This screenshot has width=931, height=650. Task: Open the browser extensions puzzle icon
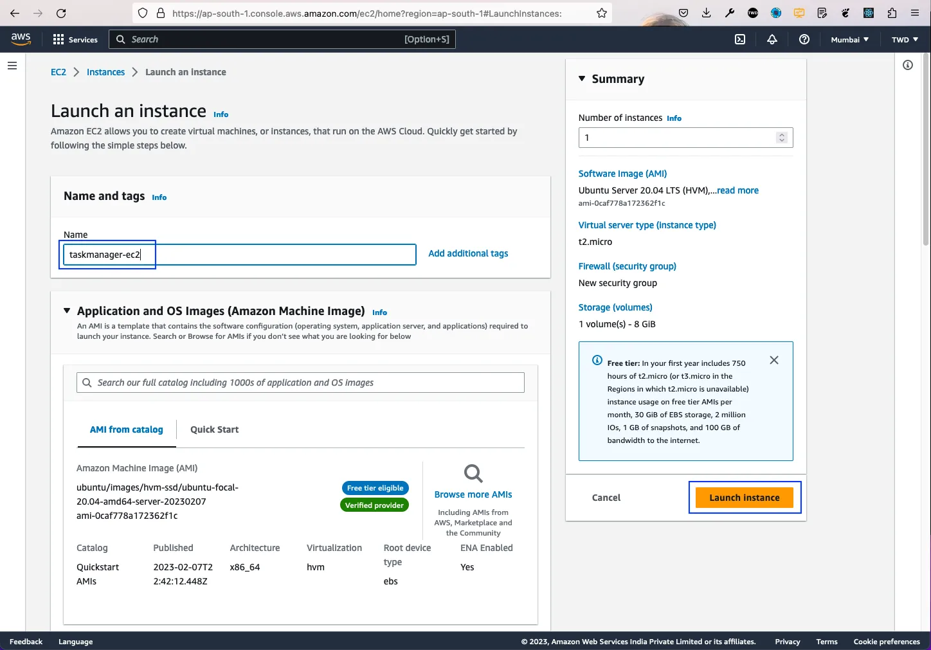(x=892, y=13)
